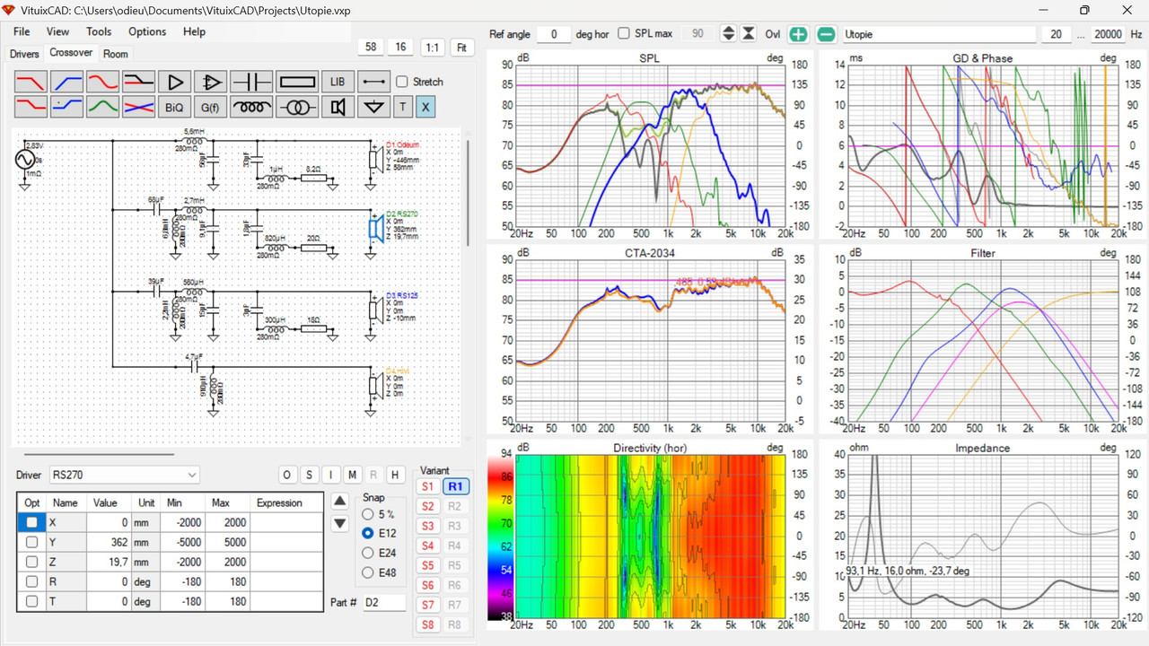Add a transformer component
Screen dimensions: 1149x646
pos(296,108)
